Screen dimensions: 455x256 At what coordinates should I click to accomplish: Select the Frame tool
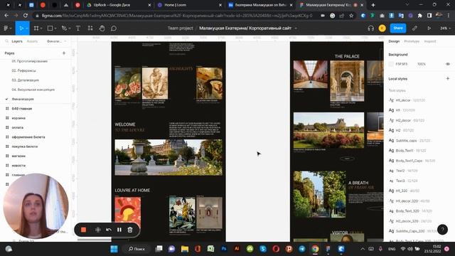tap(36, 28)
